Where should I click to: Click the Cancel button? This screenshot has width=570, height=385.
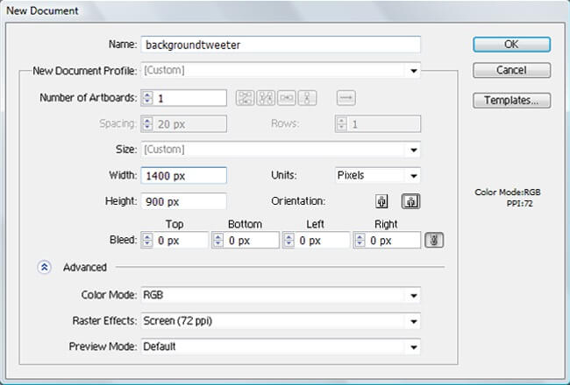pyautogui.click(x=511, y=71)
